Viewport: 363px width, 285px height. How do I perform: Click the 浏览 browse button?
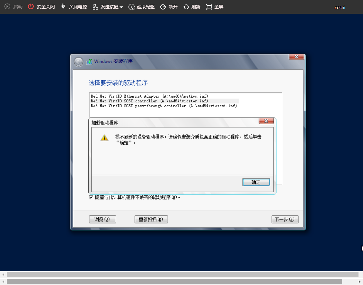[102, 219]
